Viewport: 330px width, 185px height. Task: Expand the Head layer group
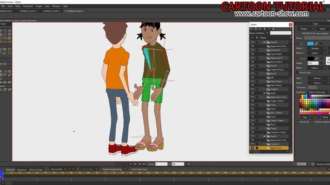click(x=265, y=93)
